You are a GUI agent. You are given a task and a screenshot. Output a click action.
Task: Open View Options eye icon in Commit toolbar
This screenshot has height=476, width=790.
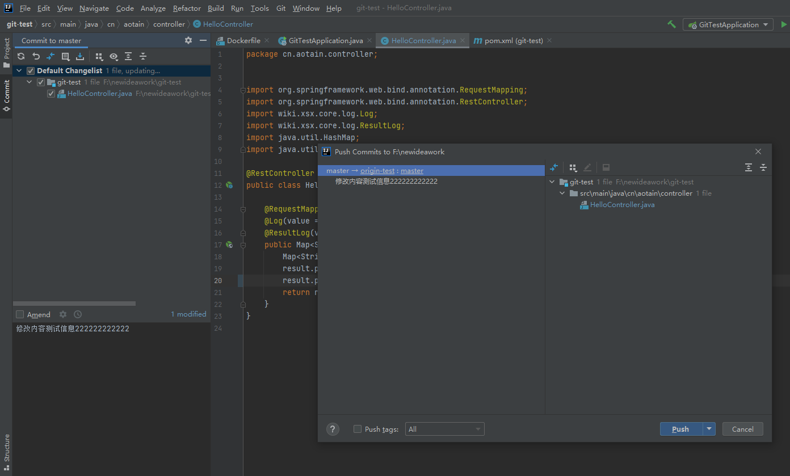pos(114,56)
